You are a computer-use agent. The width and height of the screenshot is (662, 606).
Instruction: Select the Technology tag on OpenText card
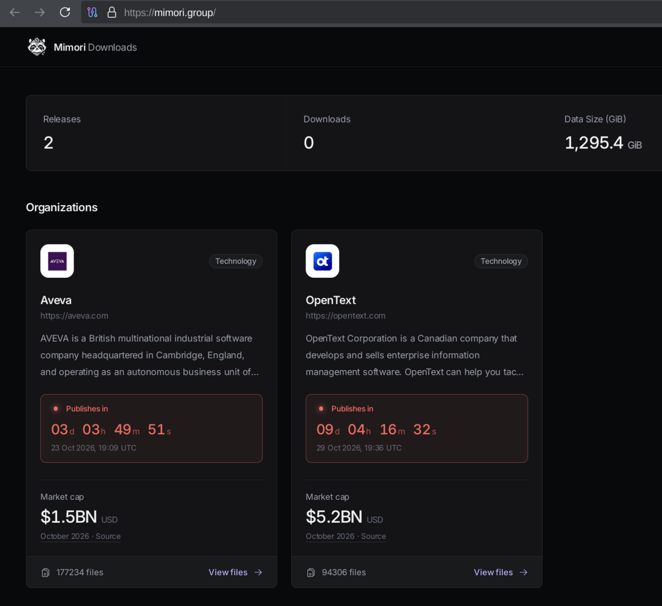point(501,261)
